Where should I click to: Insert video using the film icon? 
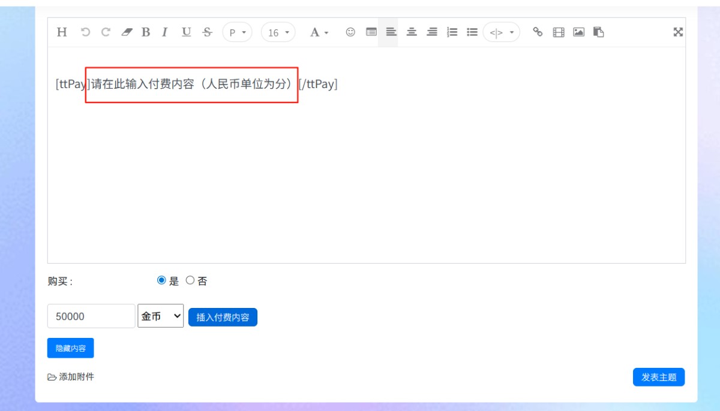559,32
